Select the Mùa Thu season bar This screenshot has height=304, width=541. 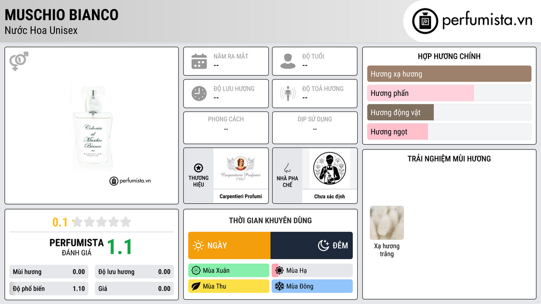(229, 286)
